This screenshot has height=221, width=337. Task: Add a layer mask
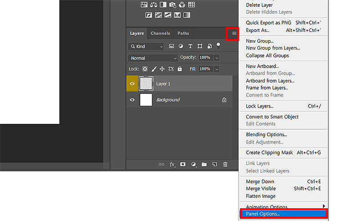point(183,164)
